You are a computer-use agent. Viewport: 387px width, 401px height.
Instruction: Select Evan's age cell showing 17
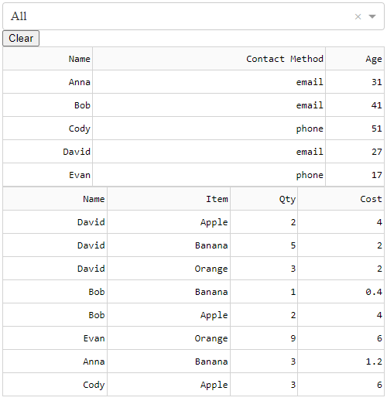pos(355,175)
